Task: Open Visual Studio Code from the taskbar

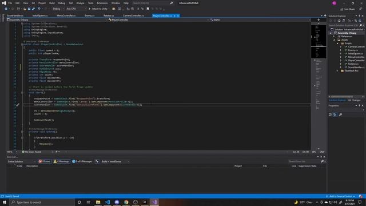Action: pyautogui.click(x=108, y=202)
